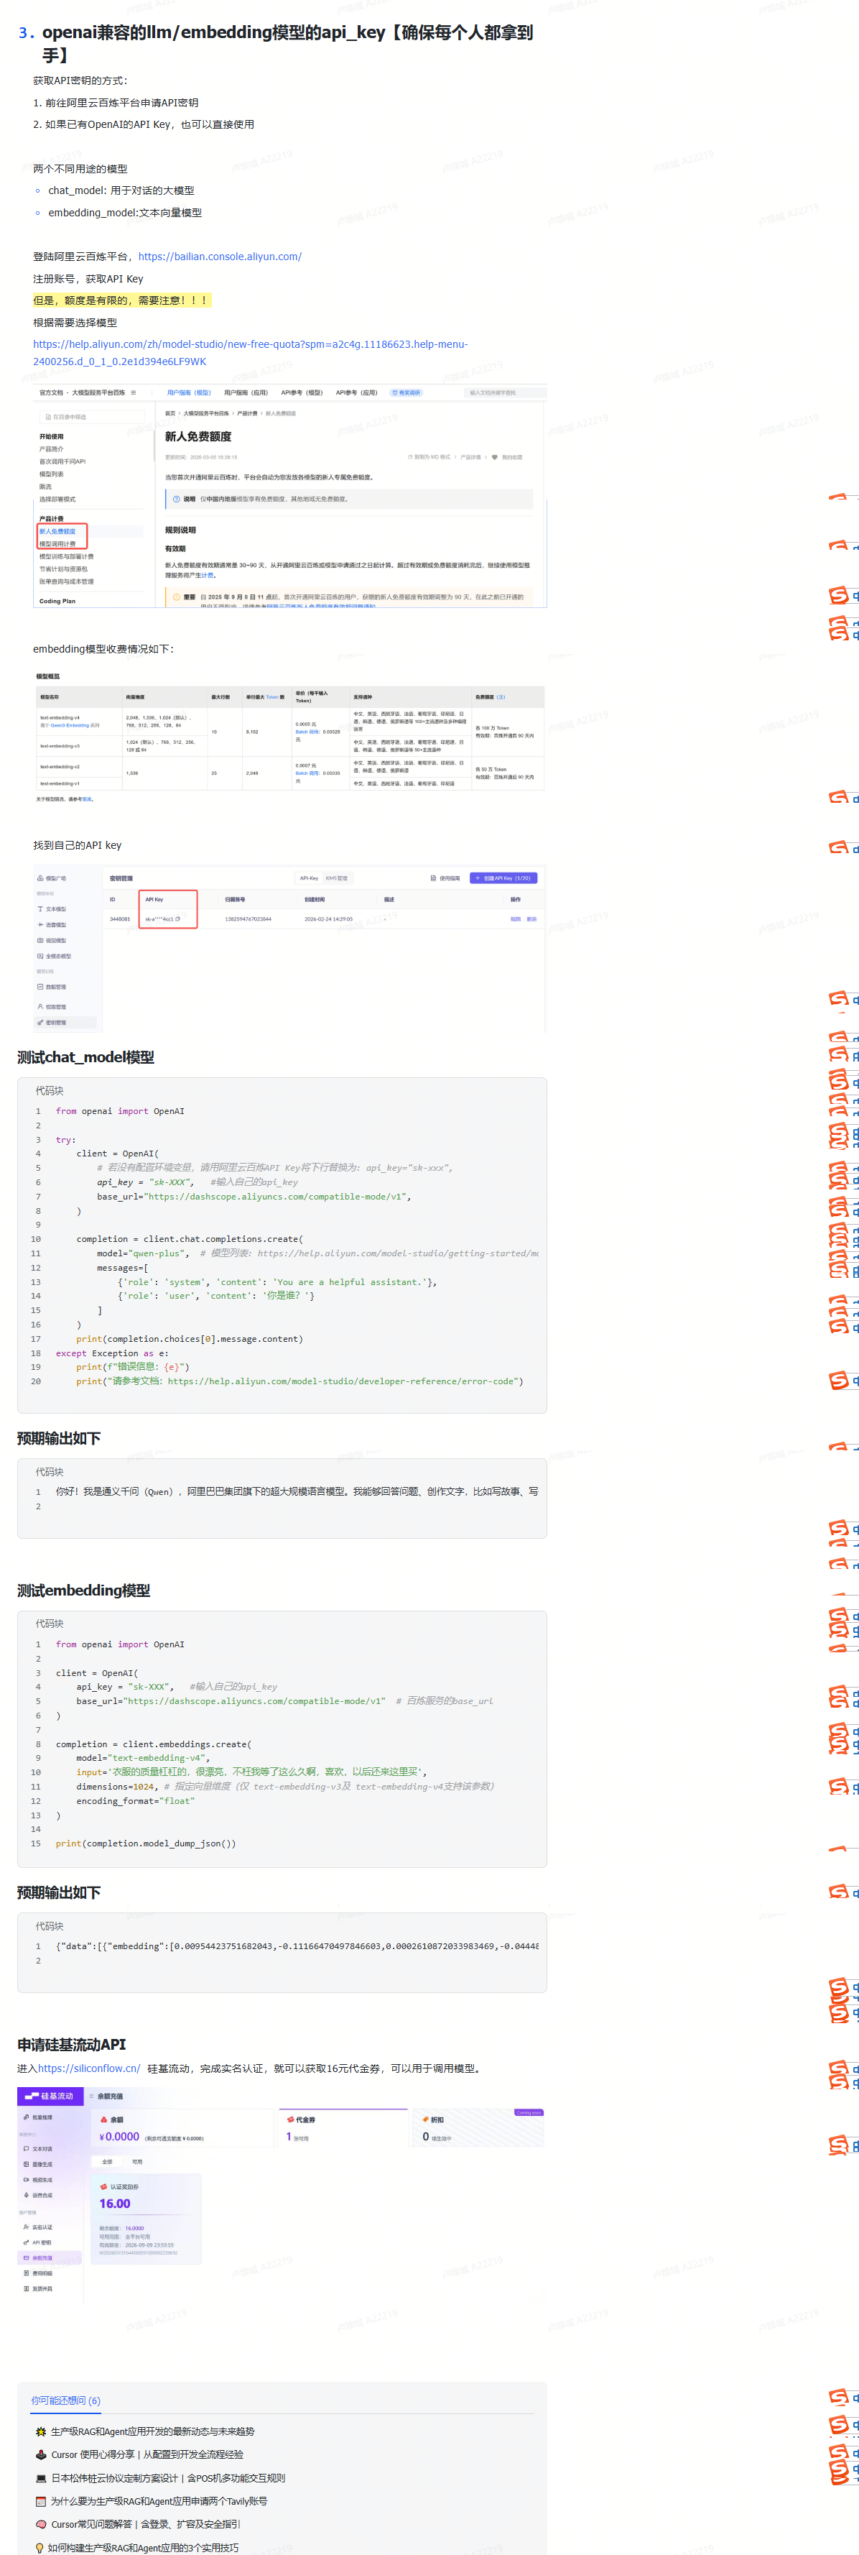Open the siliconflow.cn link
The height and width of the screenshot is (2555, 859).
[x=89, y=2068]
